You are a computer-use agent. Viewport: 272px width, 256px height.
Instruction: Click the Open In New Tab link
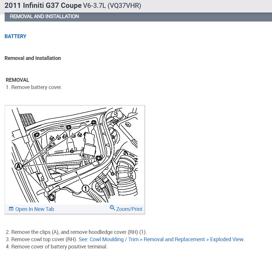35,209
